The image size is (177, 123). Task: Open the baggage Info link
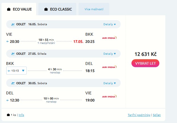[x=21, y=115]
